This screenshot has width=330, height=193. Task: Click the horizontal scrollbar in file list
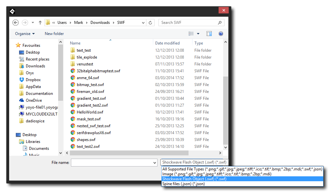[129, 153]
